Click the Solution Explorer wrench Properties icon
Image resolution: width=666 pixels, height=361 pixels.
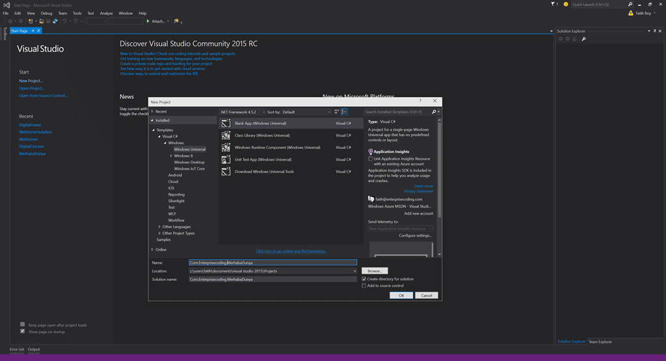583,38
